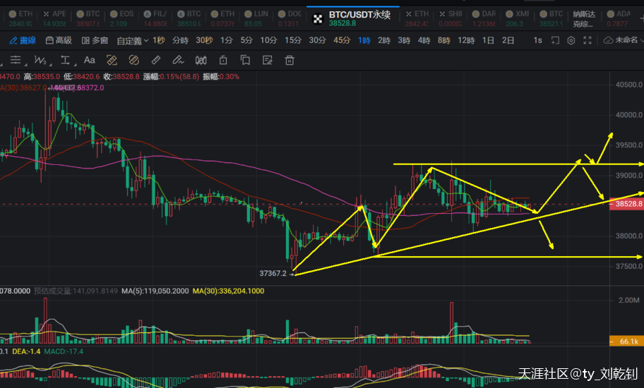Toggle the 畫線 drawing mode

pyautogui.click(x=23, y=40)
